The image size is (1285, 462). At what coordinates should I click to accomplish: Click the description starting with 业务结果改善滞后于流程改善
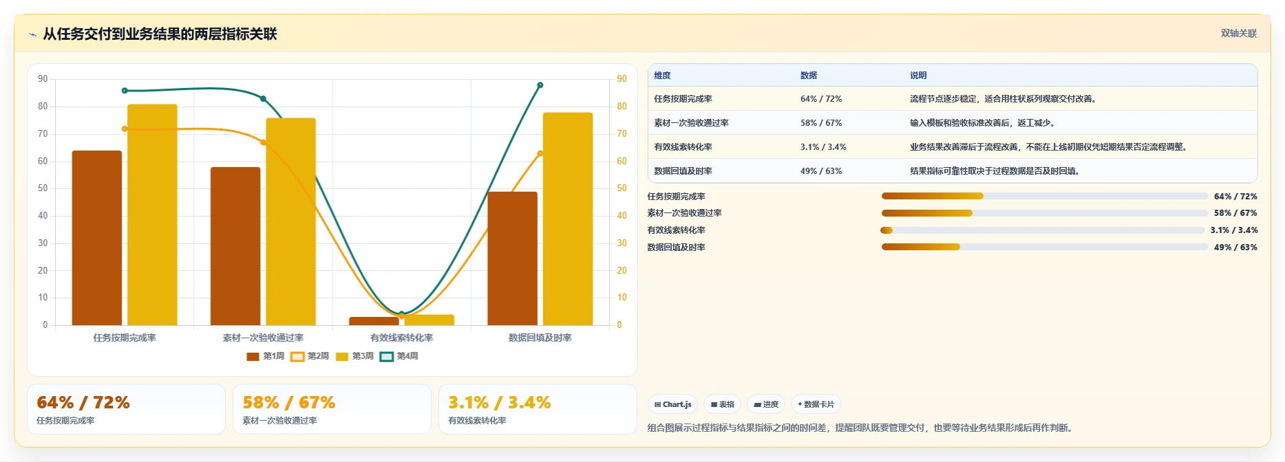1050,147
